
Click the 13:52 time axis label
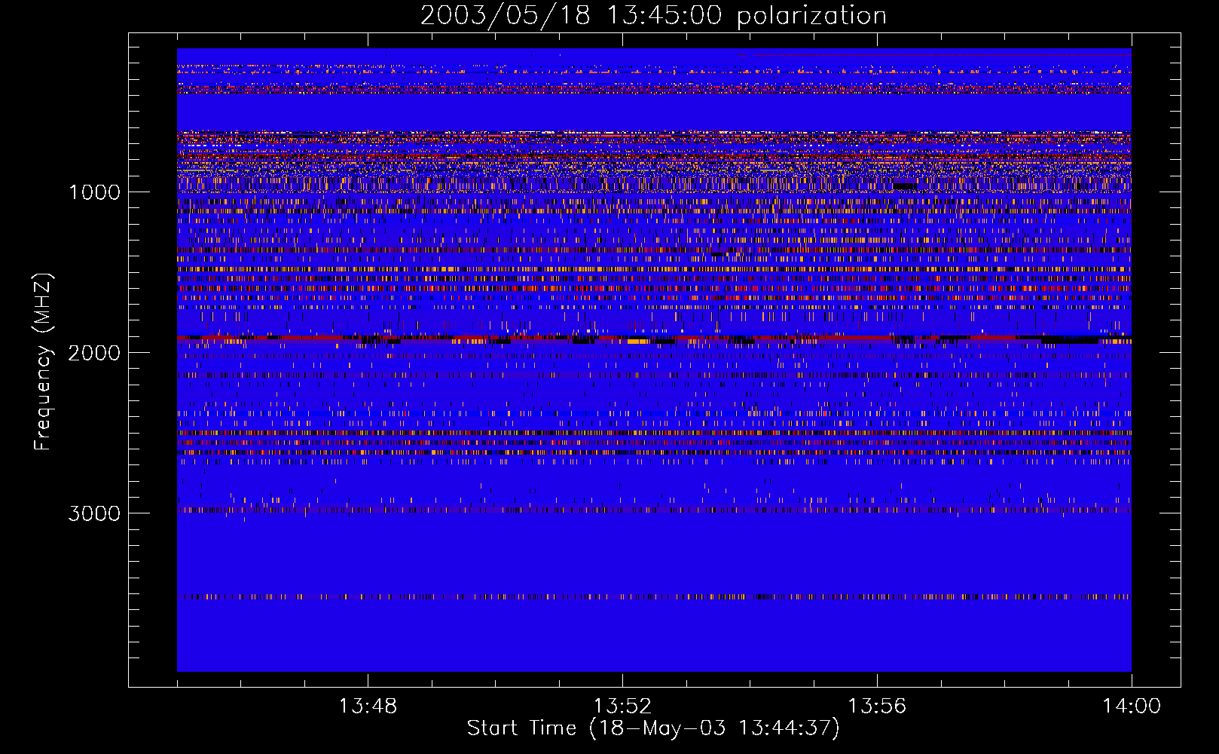(622, 706)
